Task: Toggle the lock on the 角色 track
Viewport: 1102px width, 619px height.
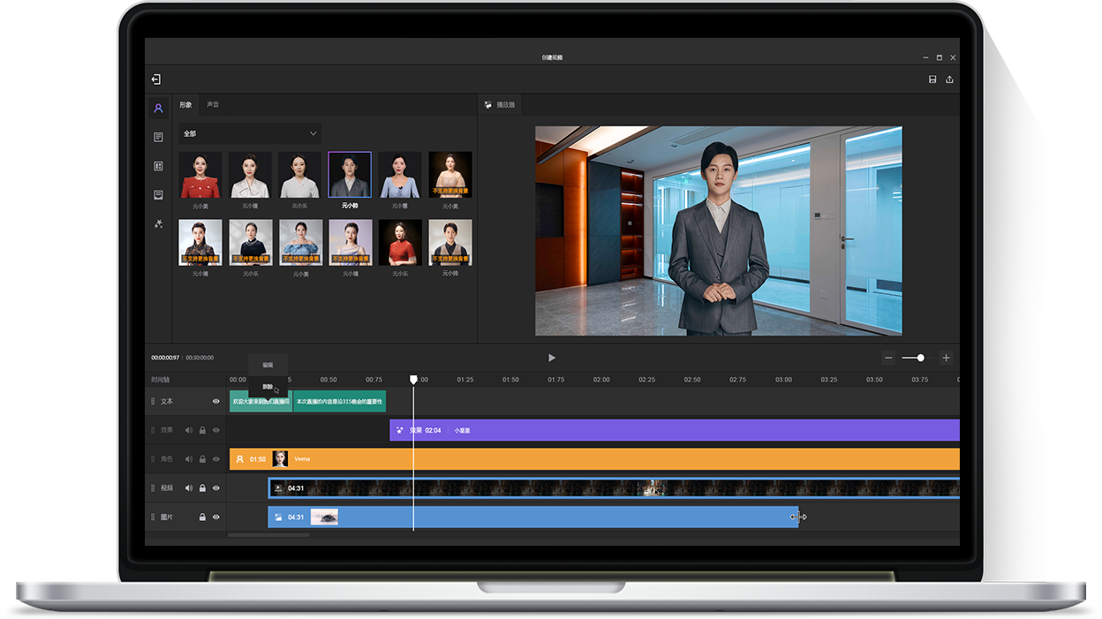Action: [x=202, y=459]
